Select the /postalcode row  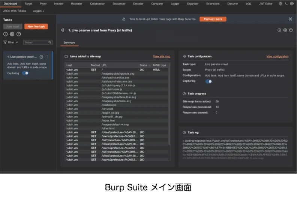[116, 105]
